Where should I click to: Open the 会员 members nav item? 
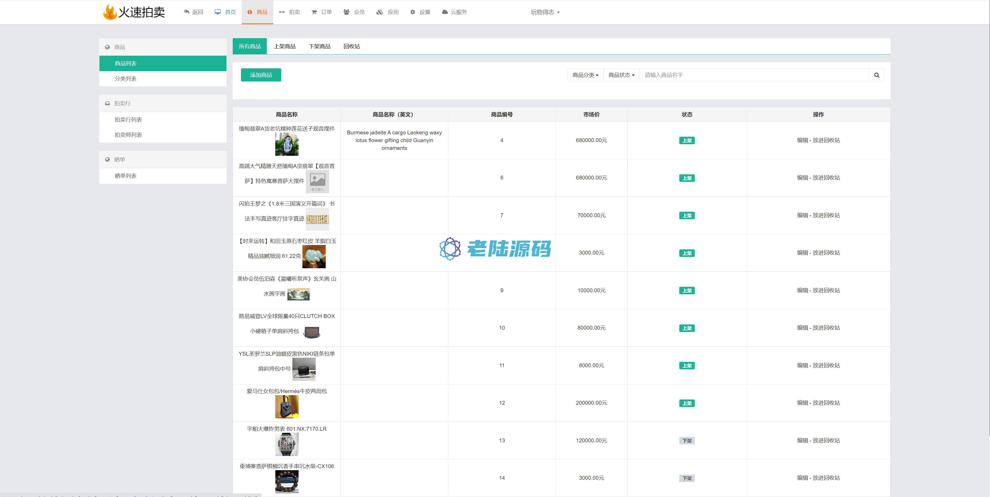click(354, 12)
